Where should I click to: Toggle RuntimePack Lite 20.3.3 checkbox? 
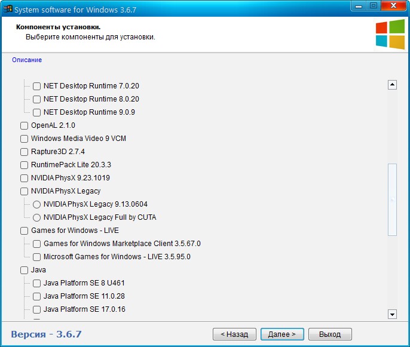24,165
